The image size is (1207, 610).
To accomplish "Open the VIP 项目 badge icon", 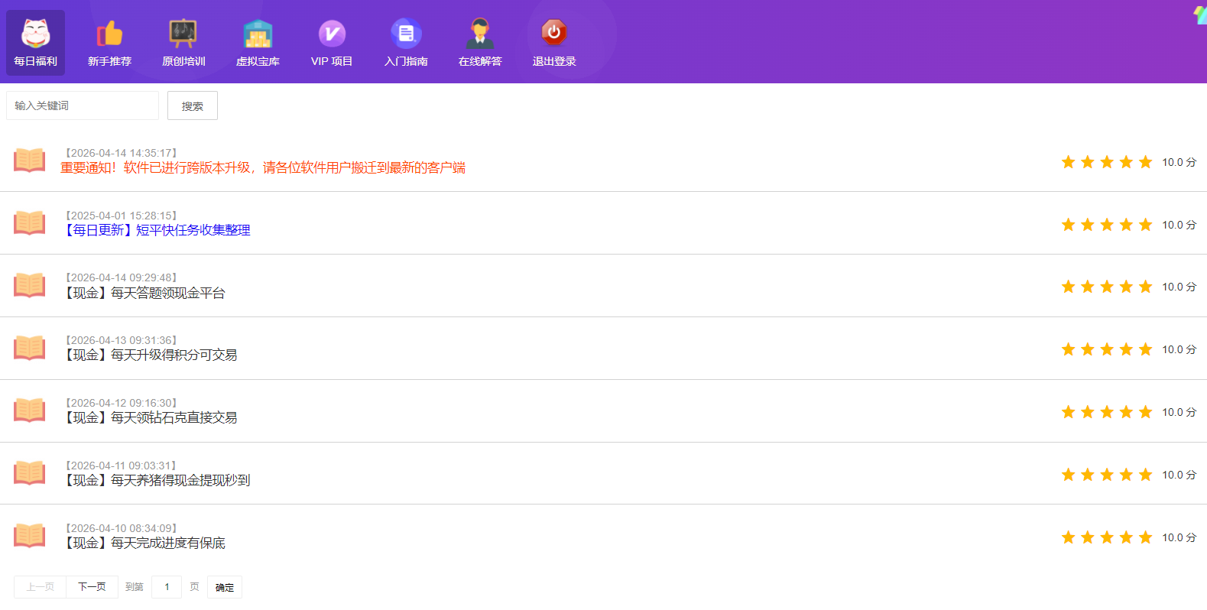I will [332, 34].
